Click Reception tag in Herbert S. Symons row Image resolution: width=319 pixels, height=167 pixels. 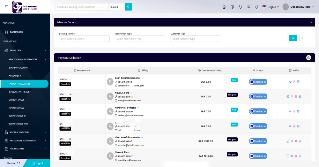[65, 114]
